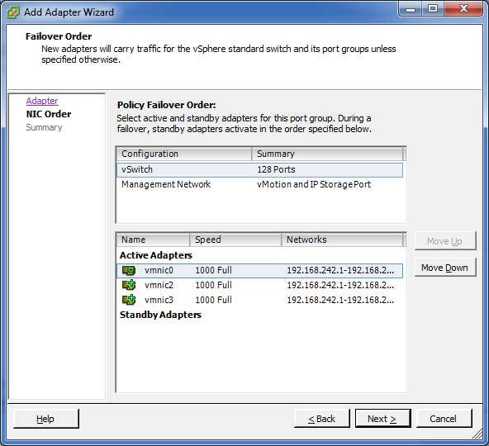489x446 pixels.
Task: Click the vSphere wizard title bar icon
Action: [x=12, y=12]
